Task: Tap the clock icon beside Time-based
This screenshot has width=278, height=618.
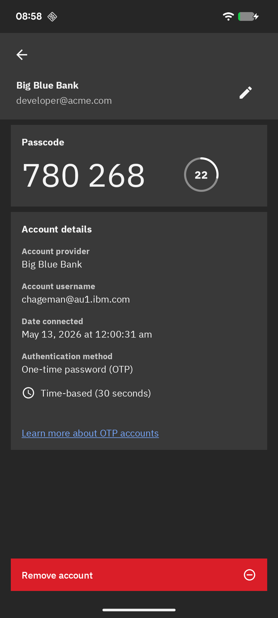Action: pos(28,393)
